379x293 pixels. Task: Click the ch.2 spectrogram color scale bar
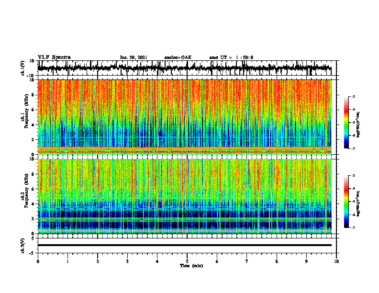point(346,202)
